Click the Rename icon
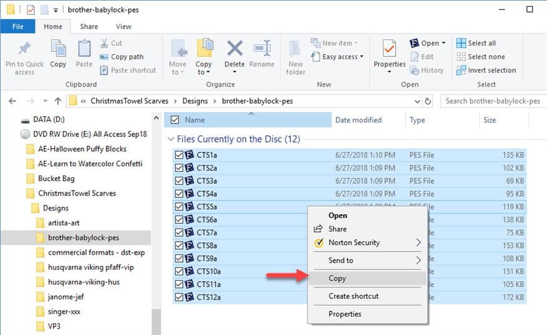The image size is (547, 335). coord(262,48)
